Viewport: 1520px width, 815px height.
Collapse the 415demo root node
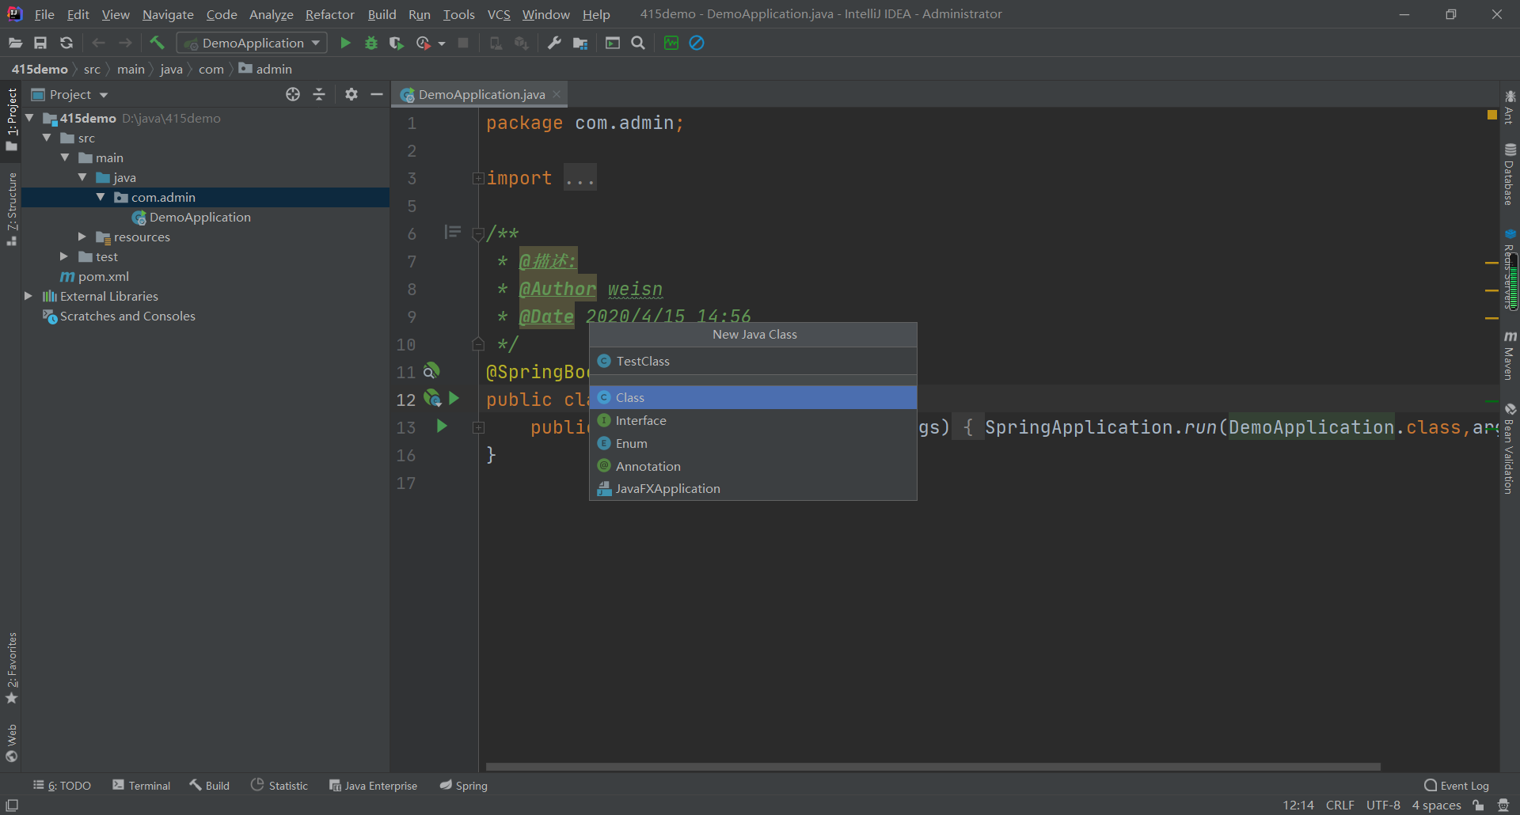29,118
